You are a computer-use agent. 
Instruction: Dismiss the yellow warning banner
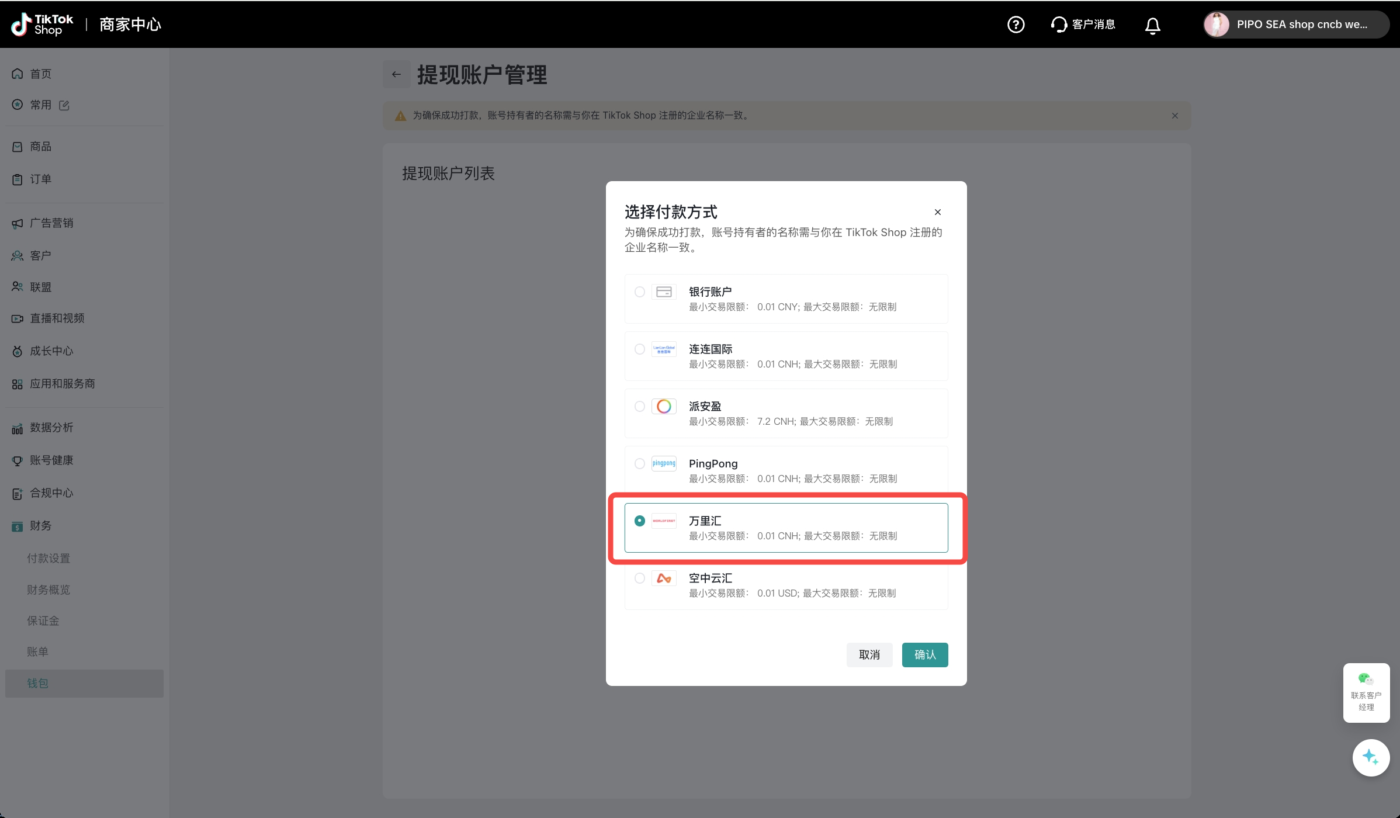pyautogui.click(x=1174, y=116)
